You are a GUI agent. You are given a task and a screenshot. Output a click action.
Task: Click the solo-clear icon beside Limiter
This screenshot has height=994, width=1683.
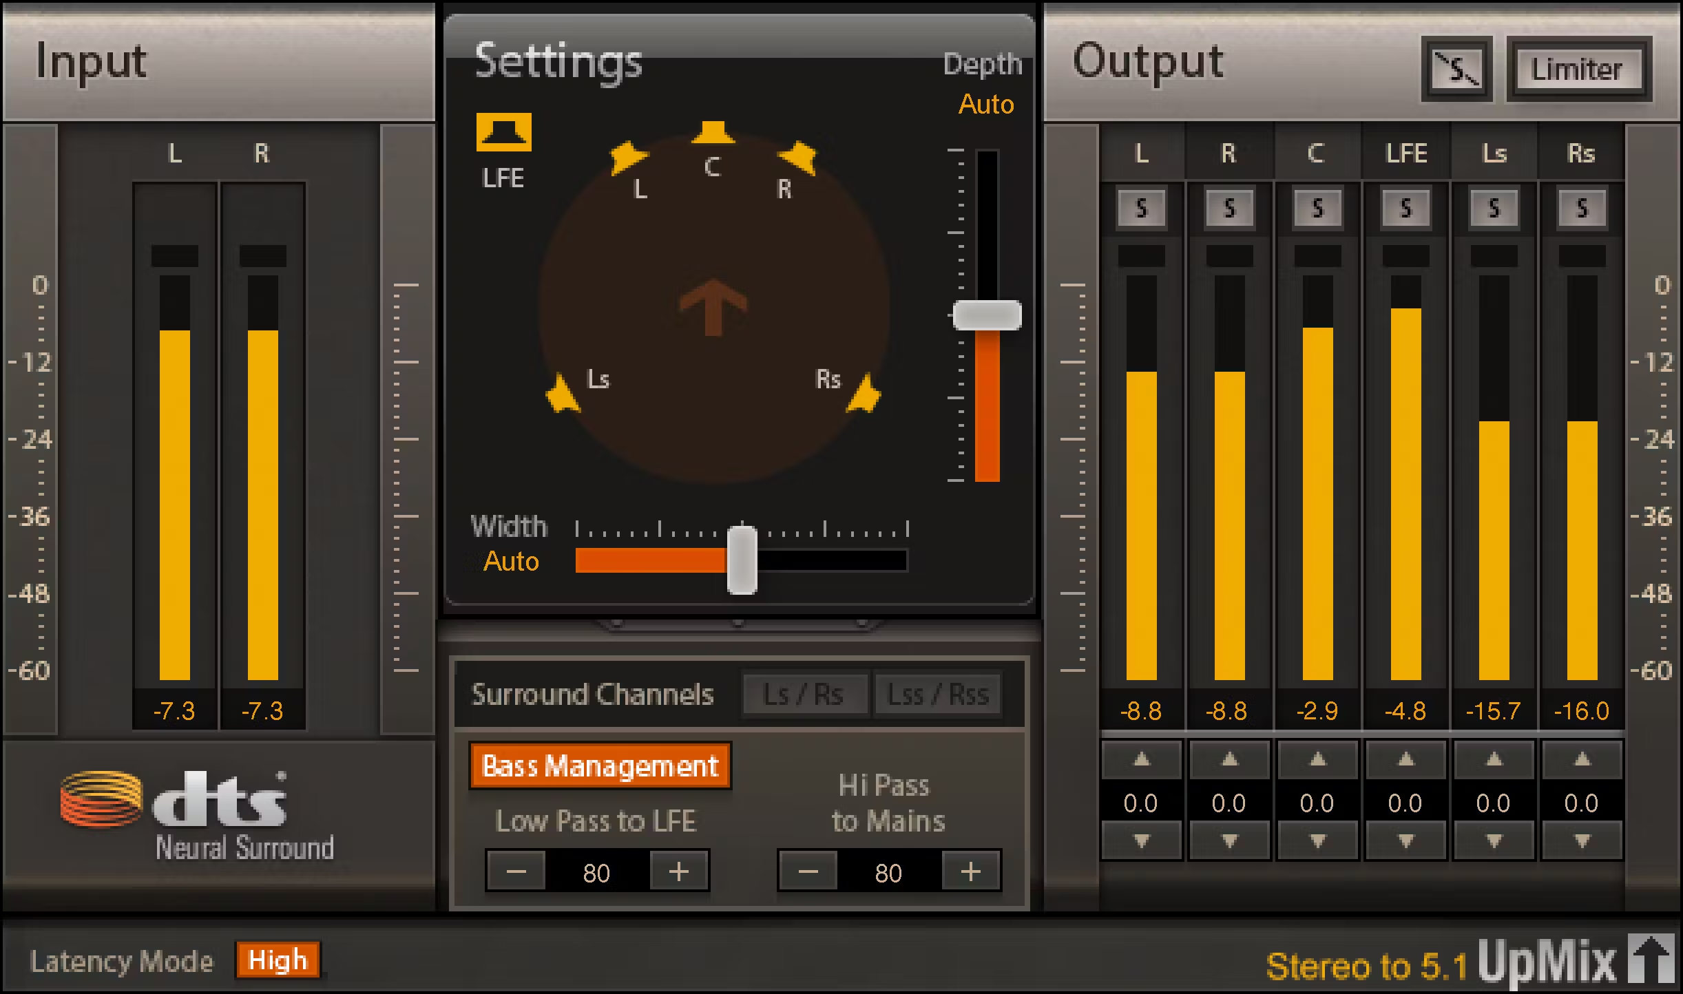point(1456,70)
